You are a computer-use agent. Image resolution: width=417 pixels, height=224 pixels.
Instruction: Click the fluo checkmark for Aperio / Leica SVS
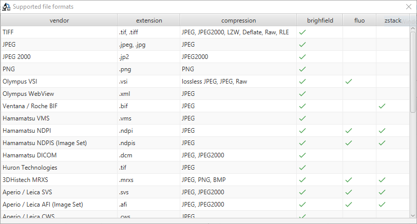click(x=349, y=192)
